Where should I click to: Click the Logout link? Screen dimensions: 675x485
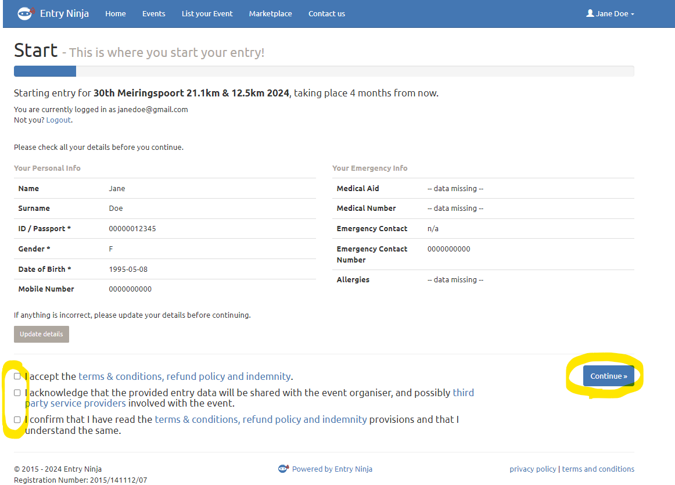(58, 120)
